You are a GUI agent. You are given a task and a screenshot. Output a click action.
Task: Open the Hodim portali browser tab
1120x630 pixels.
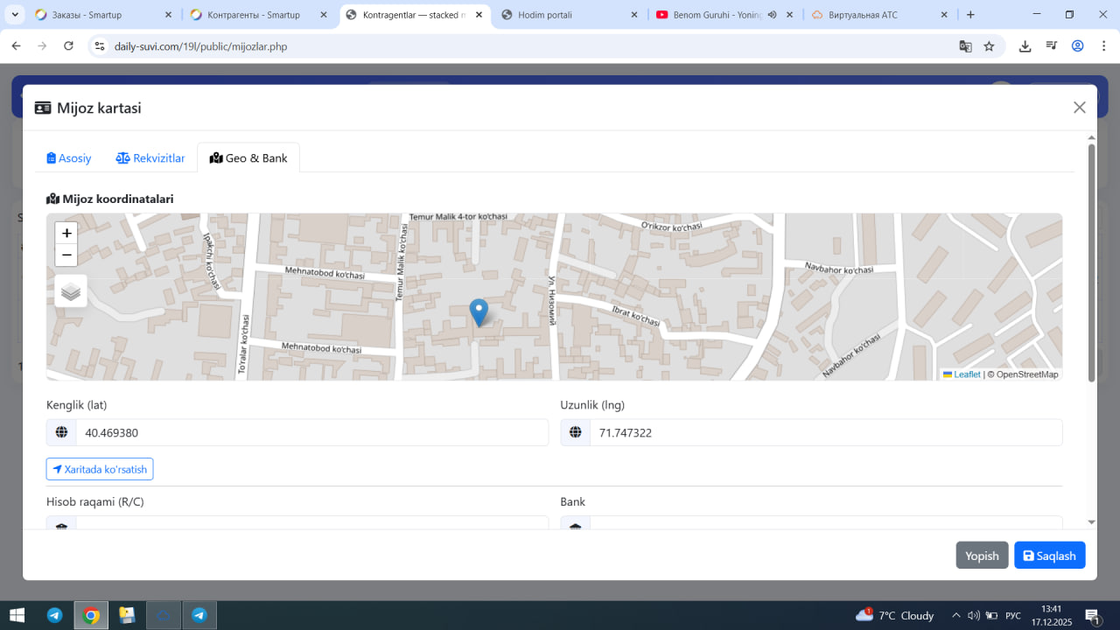tap(544, 15)
